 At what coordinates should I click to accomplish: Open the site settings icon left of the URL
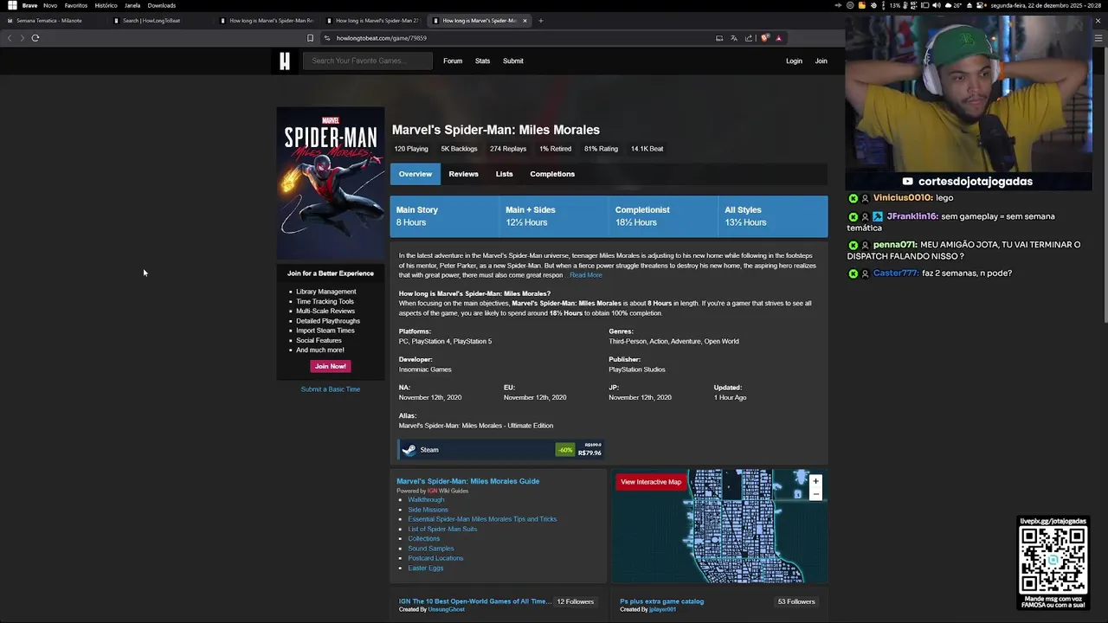point(327,38)
